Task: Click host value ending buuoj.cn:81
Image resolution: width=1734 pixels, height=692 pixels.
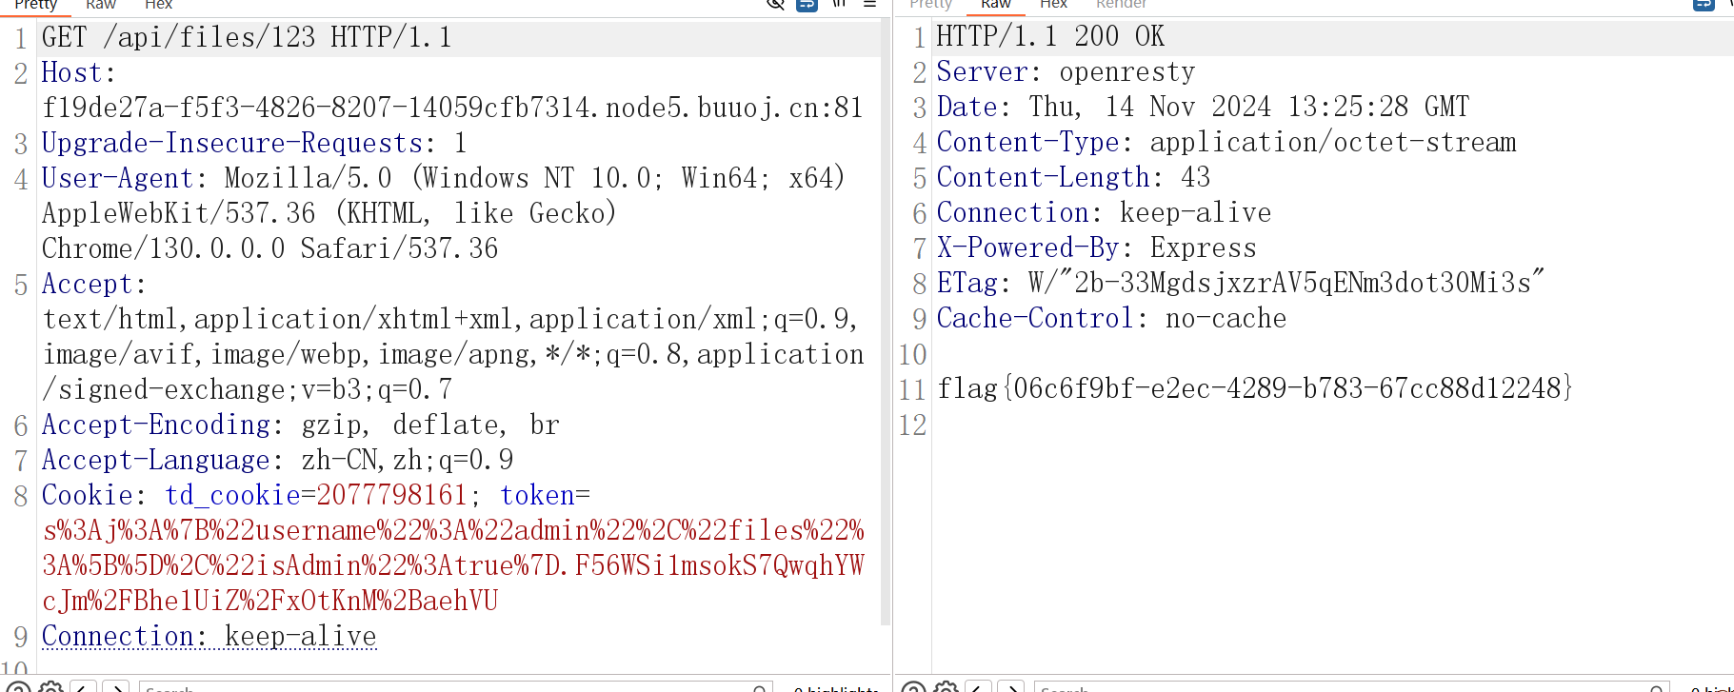Action: (452, 109)
